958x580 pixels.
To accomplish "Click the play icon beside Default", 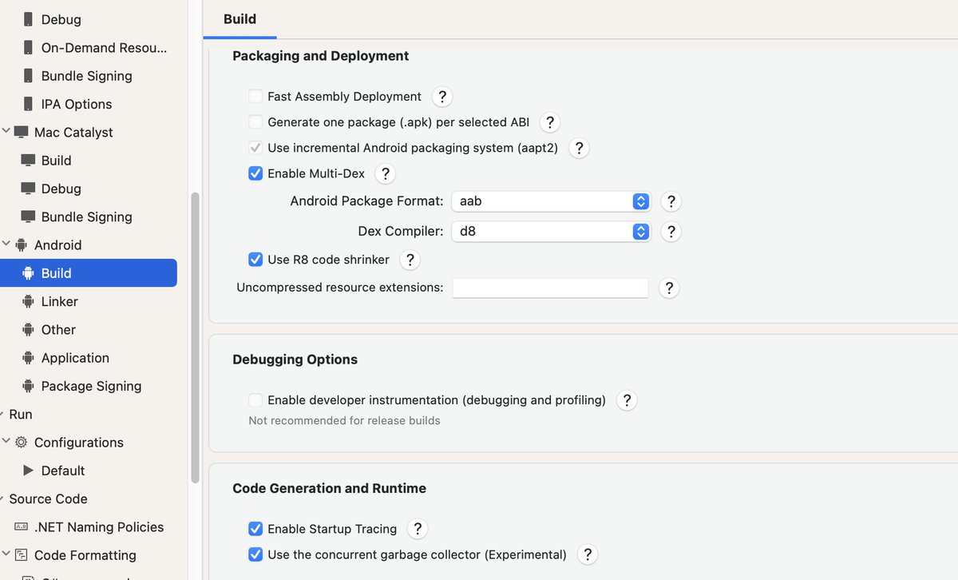I will click(x=29, y=471).
